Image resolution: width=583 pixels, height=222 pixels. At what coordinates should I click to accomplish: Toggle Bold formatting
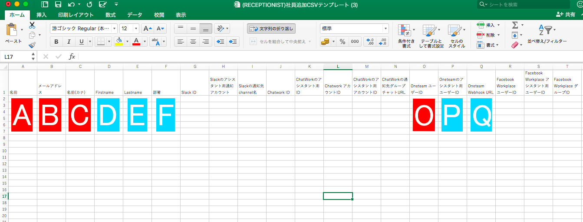56,42
